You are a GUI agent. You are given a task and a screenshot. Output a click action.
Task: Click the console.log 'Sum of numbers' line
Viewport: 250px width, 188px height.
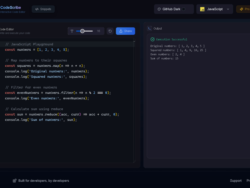pyautogui.click(x=41, y=120)
